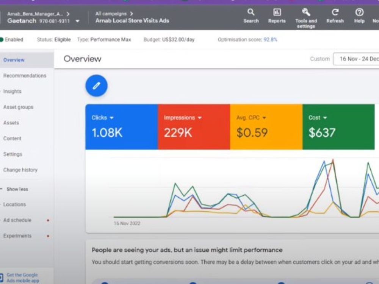Click the Arnab_Bera_Manager_A account breadcrumb
The width and height of the screenshot is (379, 284).
click(x=35, y=14)
